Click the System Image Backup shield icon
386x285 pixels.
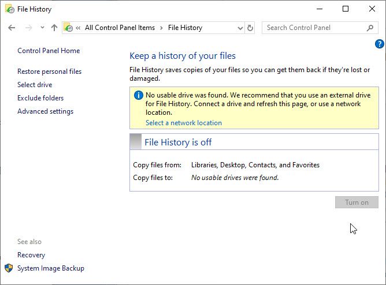click(9, 268)
